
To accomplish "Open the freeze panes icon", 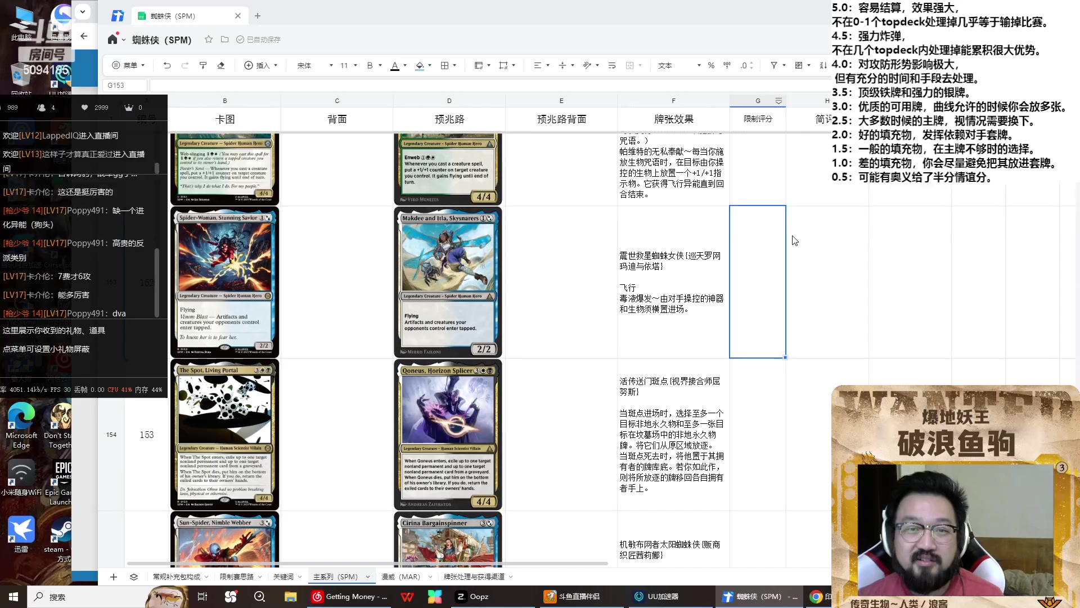I will [479, 65].
